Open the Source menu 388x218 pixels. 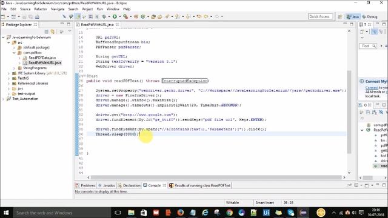coord(25,9)
